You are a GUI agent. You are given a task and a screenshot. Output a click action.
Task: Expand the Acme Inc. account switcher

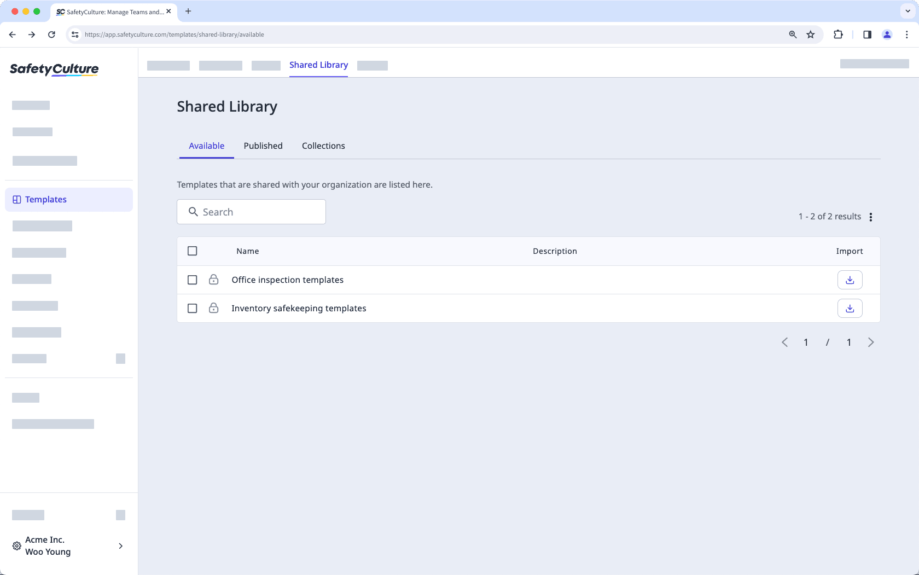tap(120, 545)
